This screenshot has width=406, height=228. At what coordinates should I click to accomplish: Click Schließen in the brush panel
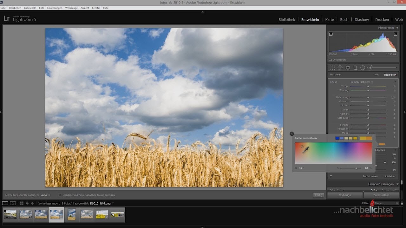390,176
